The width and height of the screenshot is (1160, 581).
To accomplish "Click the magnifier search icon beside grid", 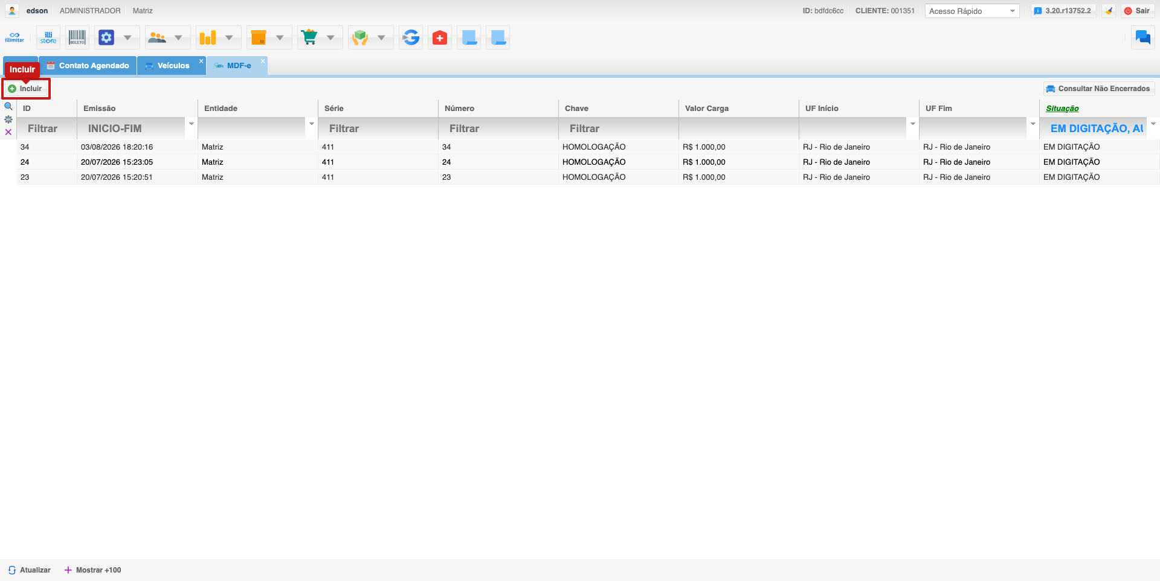I will pyautogui.click(x=8, y=106).
